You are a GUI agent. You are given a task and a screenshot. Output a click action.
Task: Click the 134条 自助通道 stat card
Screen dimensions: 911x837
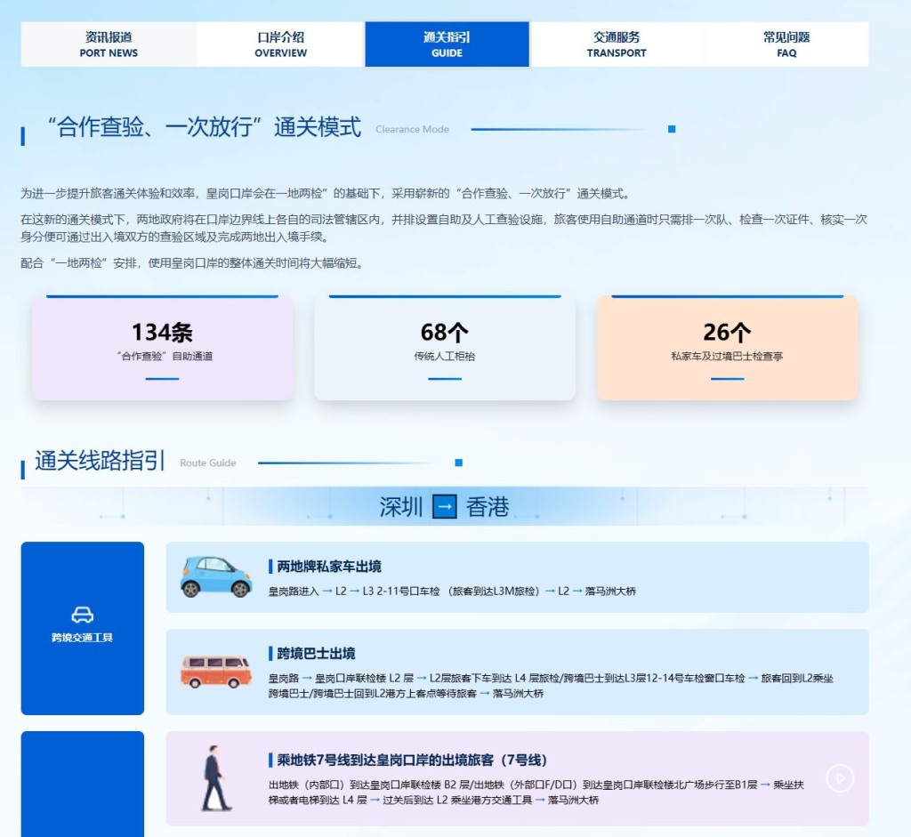pos(162,348)
